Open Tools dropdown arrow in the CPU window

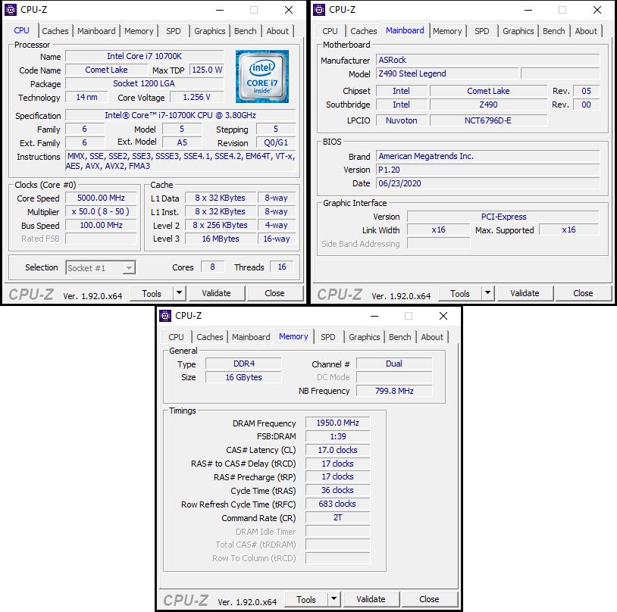click(x=179, y=293)
